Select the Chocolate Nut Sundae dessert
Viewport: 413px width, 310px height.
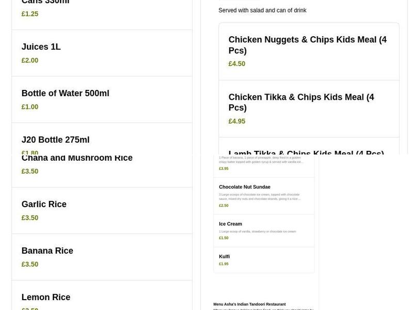(244, 187)
